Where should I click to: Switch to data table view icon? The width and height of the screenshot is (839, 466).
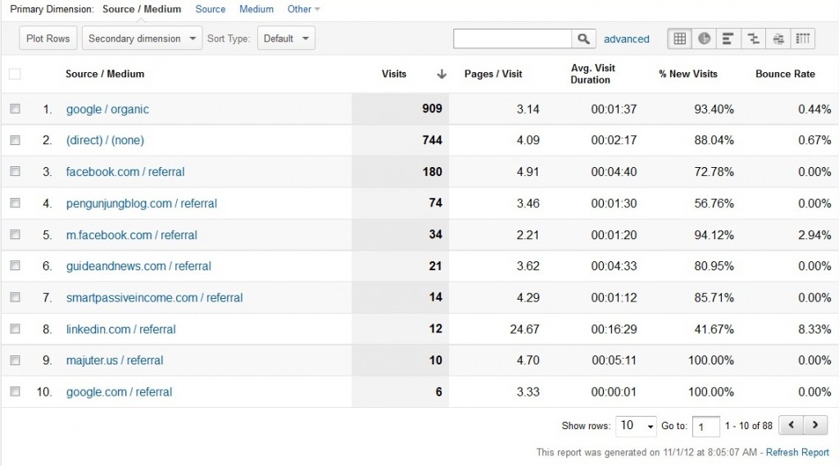pos(679,38)
